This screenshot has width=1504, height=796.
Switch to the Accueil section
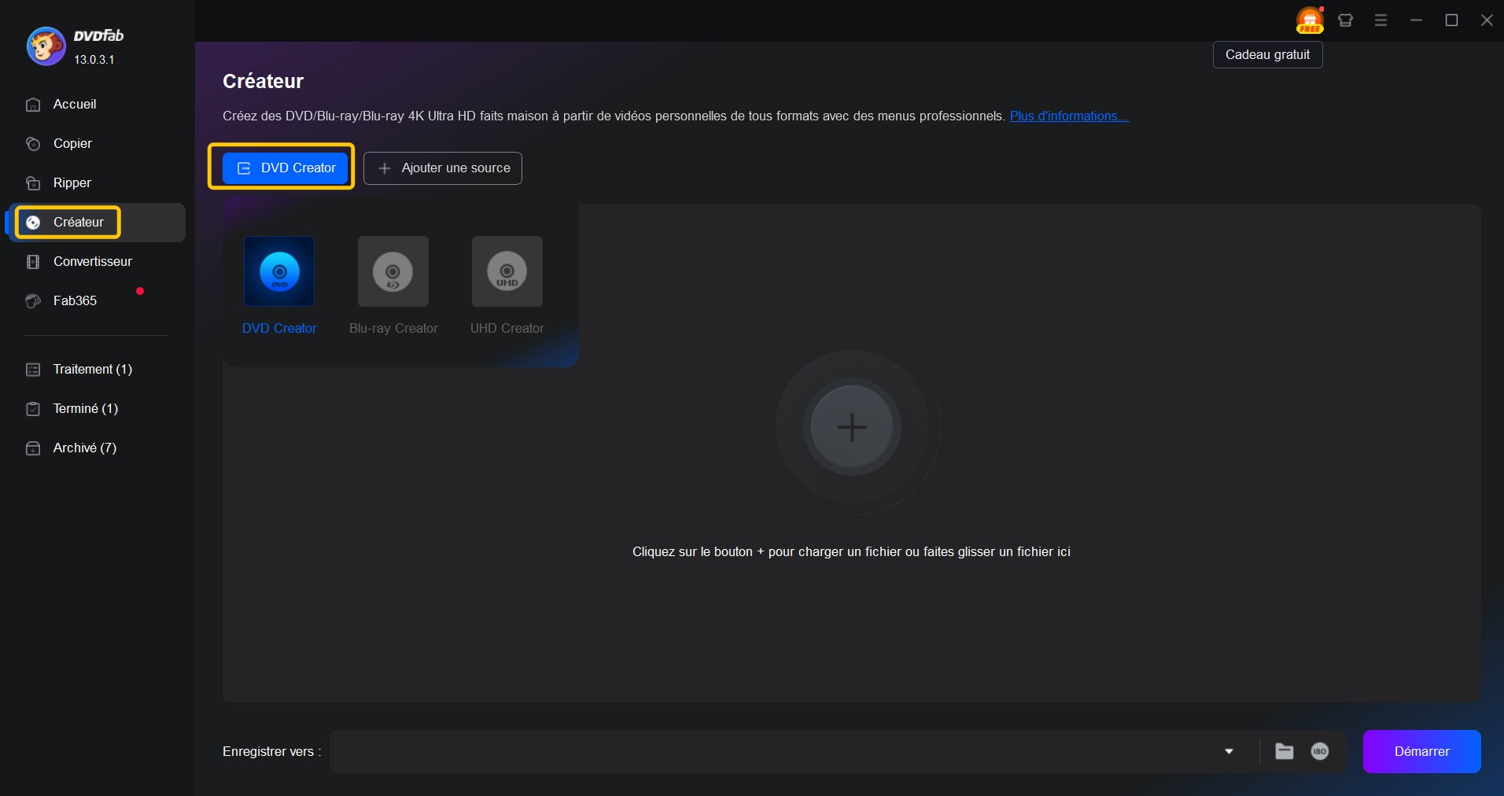coord(74,104)
